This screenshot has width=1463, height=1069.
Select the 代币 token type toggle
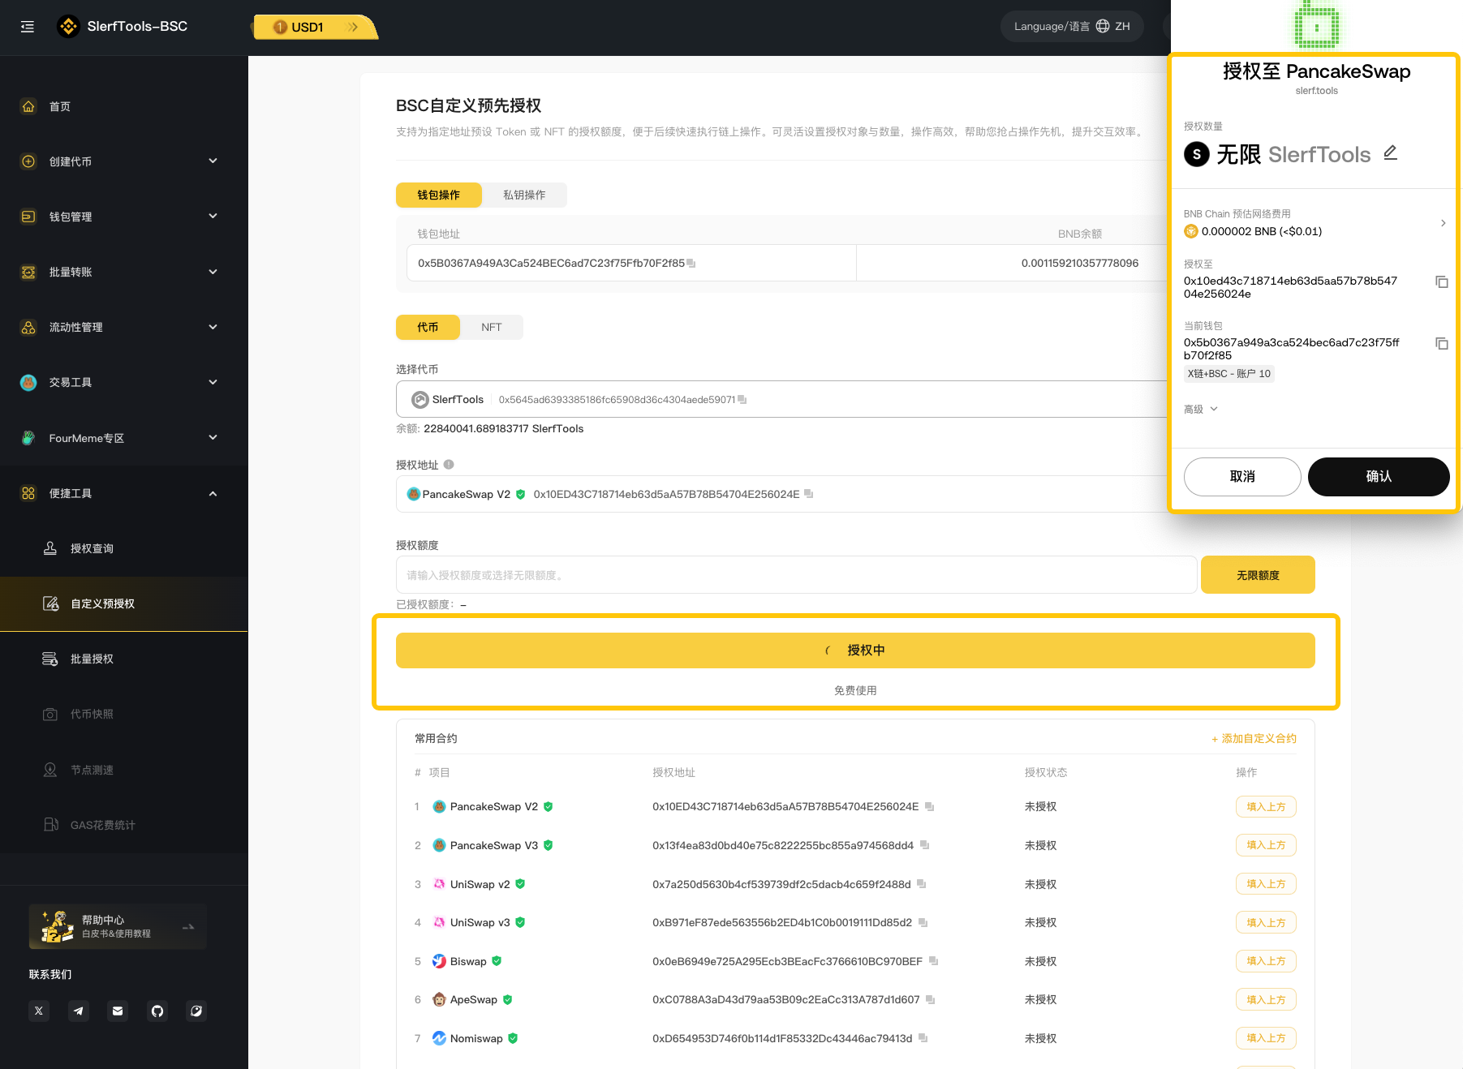[428, 328]
